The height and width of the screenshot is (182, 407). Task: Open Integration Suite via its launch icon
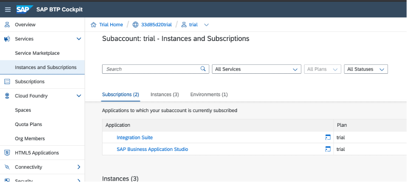(328, 138)
